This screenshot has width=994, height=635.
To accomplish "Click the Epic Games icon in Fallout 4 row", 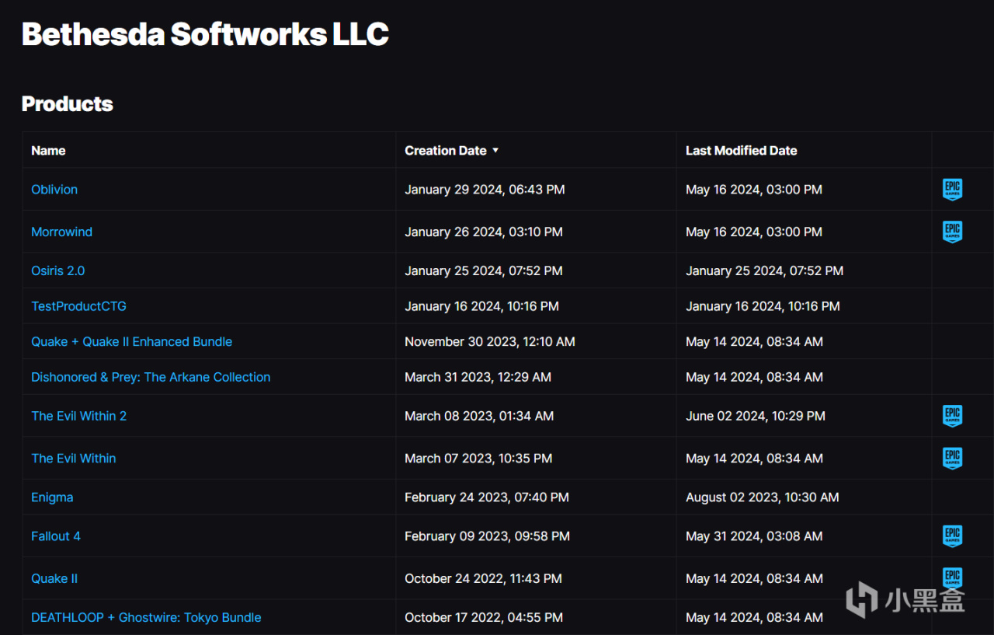I will point(952,536).
